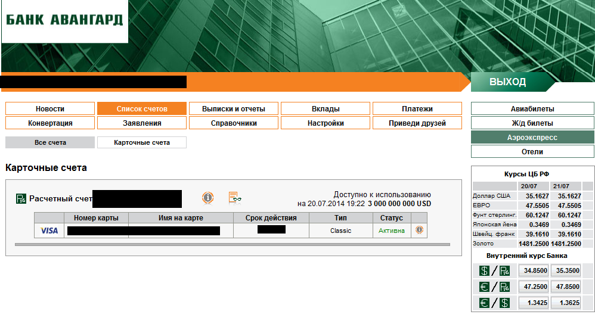
Task: Click the 1.3625 euro/dollar rate
Action: 566,303
